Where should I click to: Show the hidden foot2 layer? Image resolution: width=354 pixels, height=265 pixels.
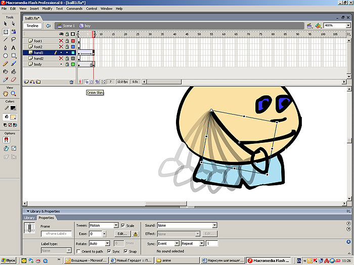click(61, 46)
